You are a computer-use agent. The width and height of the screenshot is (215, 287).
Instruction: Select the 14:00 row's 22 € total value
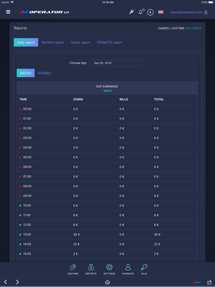pyautogui.click(x=157, y=244)
